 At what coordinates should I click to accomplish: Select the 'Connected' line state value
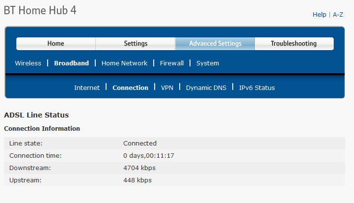click(x=140, y=144)
